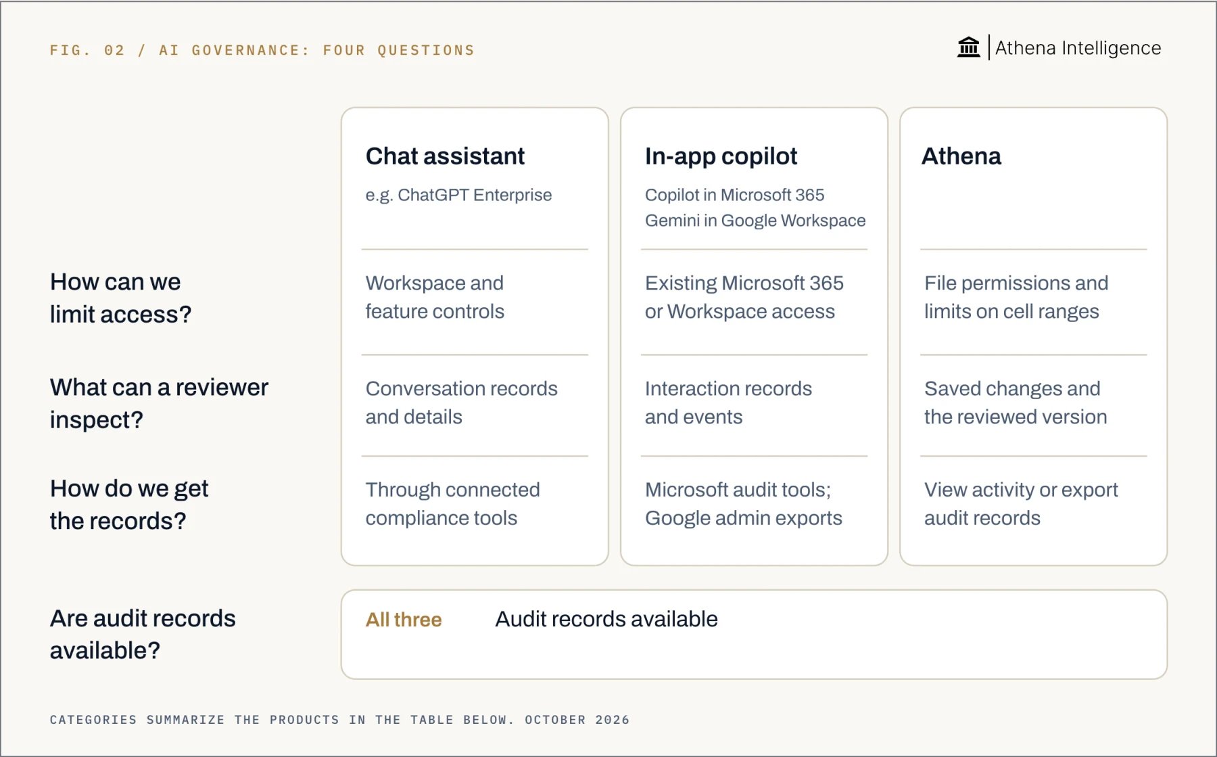Screen dimensions: 1217x757
Task: Click the Athena Intelligence temple logo icon
Action: click(x=968, y=47)
